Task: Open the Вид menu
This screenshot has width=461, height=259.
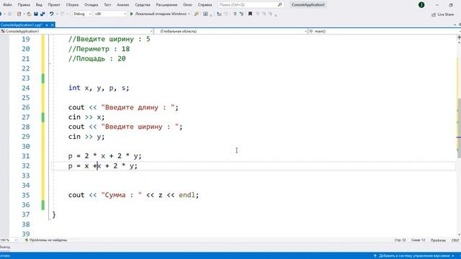Action: pos(39,5)
